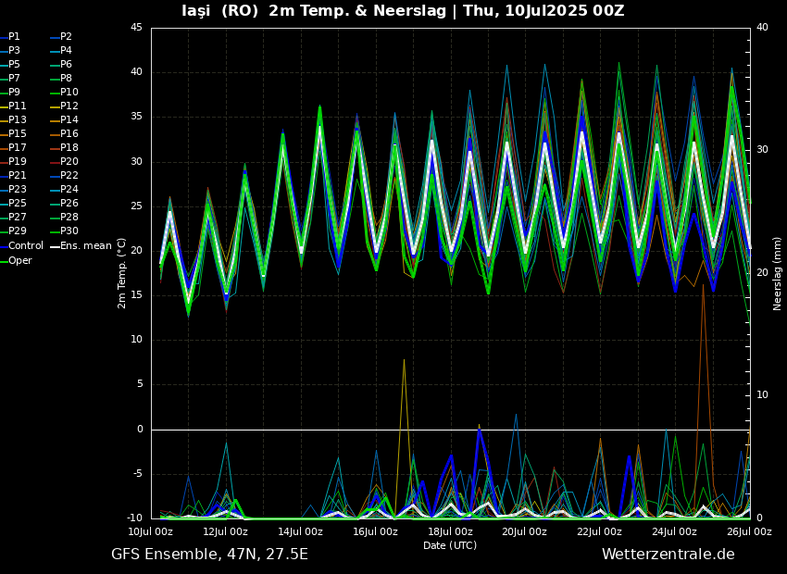Click the Oper legend entry
Screen dimensions: 787x574
pos(19,260)
